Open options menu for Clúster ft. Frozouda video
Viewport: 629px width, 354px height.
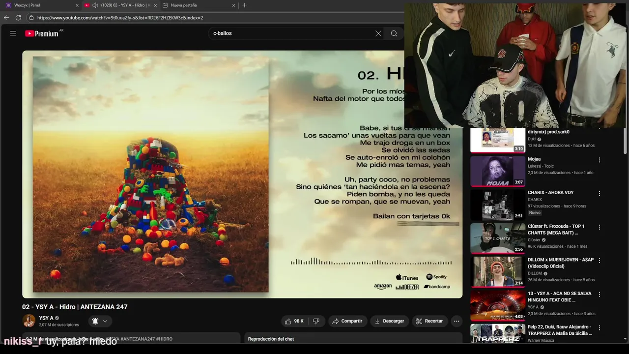pos(600,227)
